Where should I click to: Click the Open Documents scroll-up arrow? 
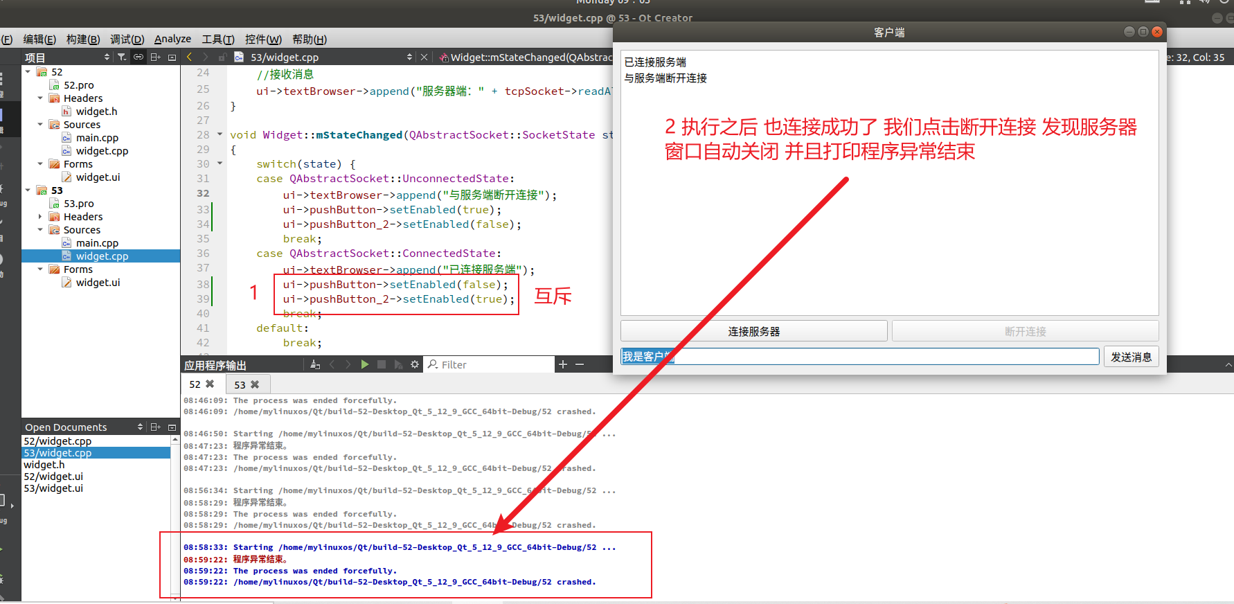[x=175, y=439]
